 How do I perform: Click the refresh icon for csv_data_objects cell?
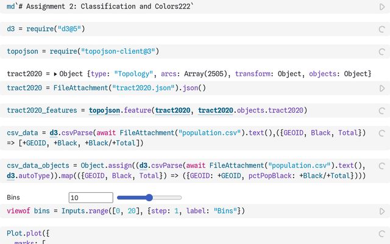pyautogui.click(x=382, y=165)
